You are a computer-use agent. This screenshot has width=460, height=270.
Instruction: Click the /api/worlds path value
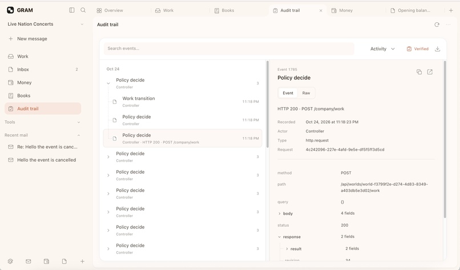tap(384, 187)
